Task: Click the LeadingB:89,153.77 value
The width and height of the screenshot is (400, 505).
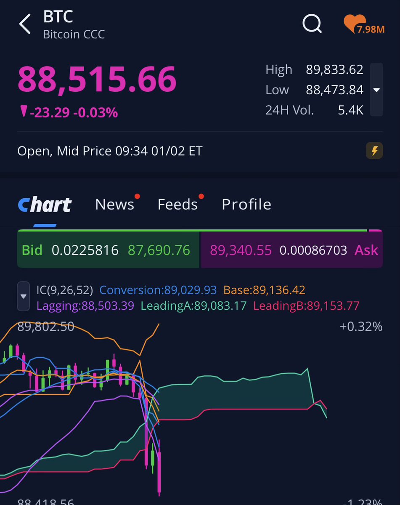Action: [x=306, y=305]
